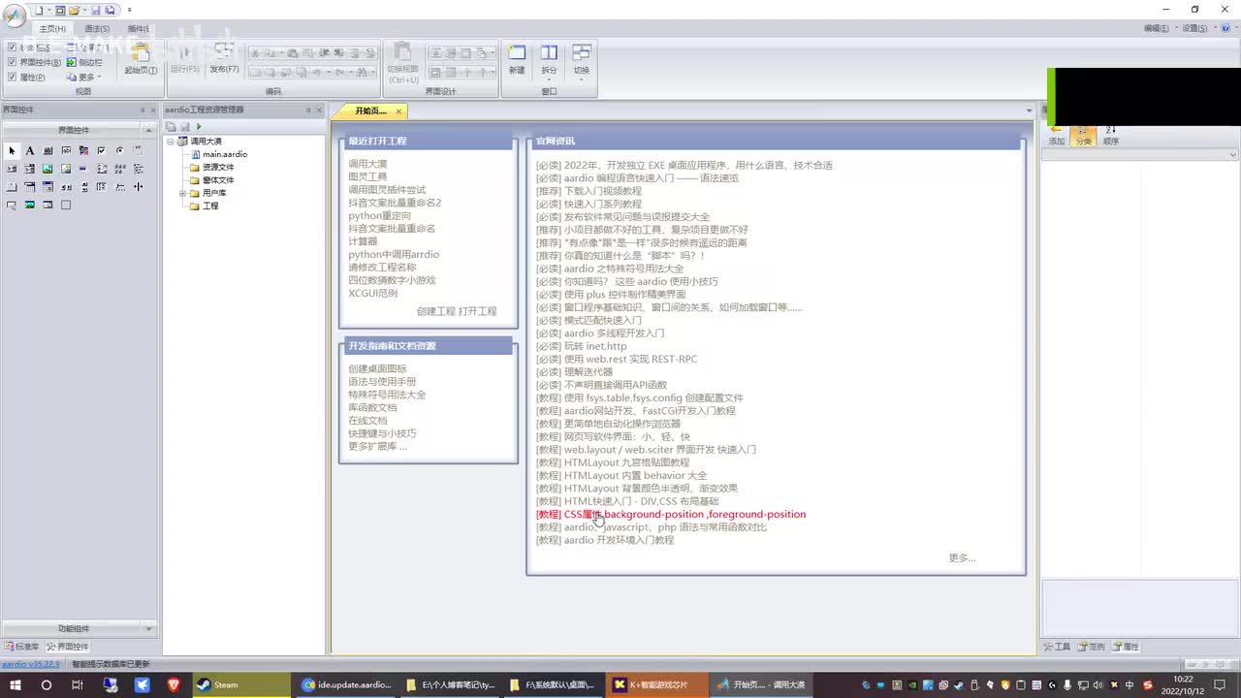Switch to the 语法(S) ribbon tab

(97, 29)
